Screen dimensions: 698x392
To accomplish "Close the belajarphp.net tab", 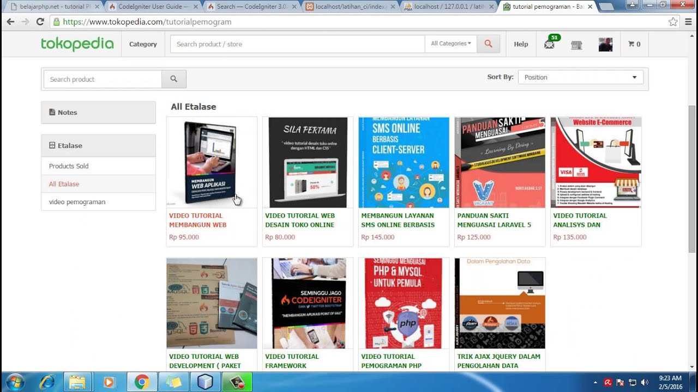I will click(97, 7).
